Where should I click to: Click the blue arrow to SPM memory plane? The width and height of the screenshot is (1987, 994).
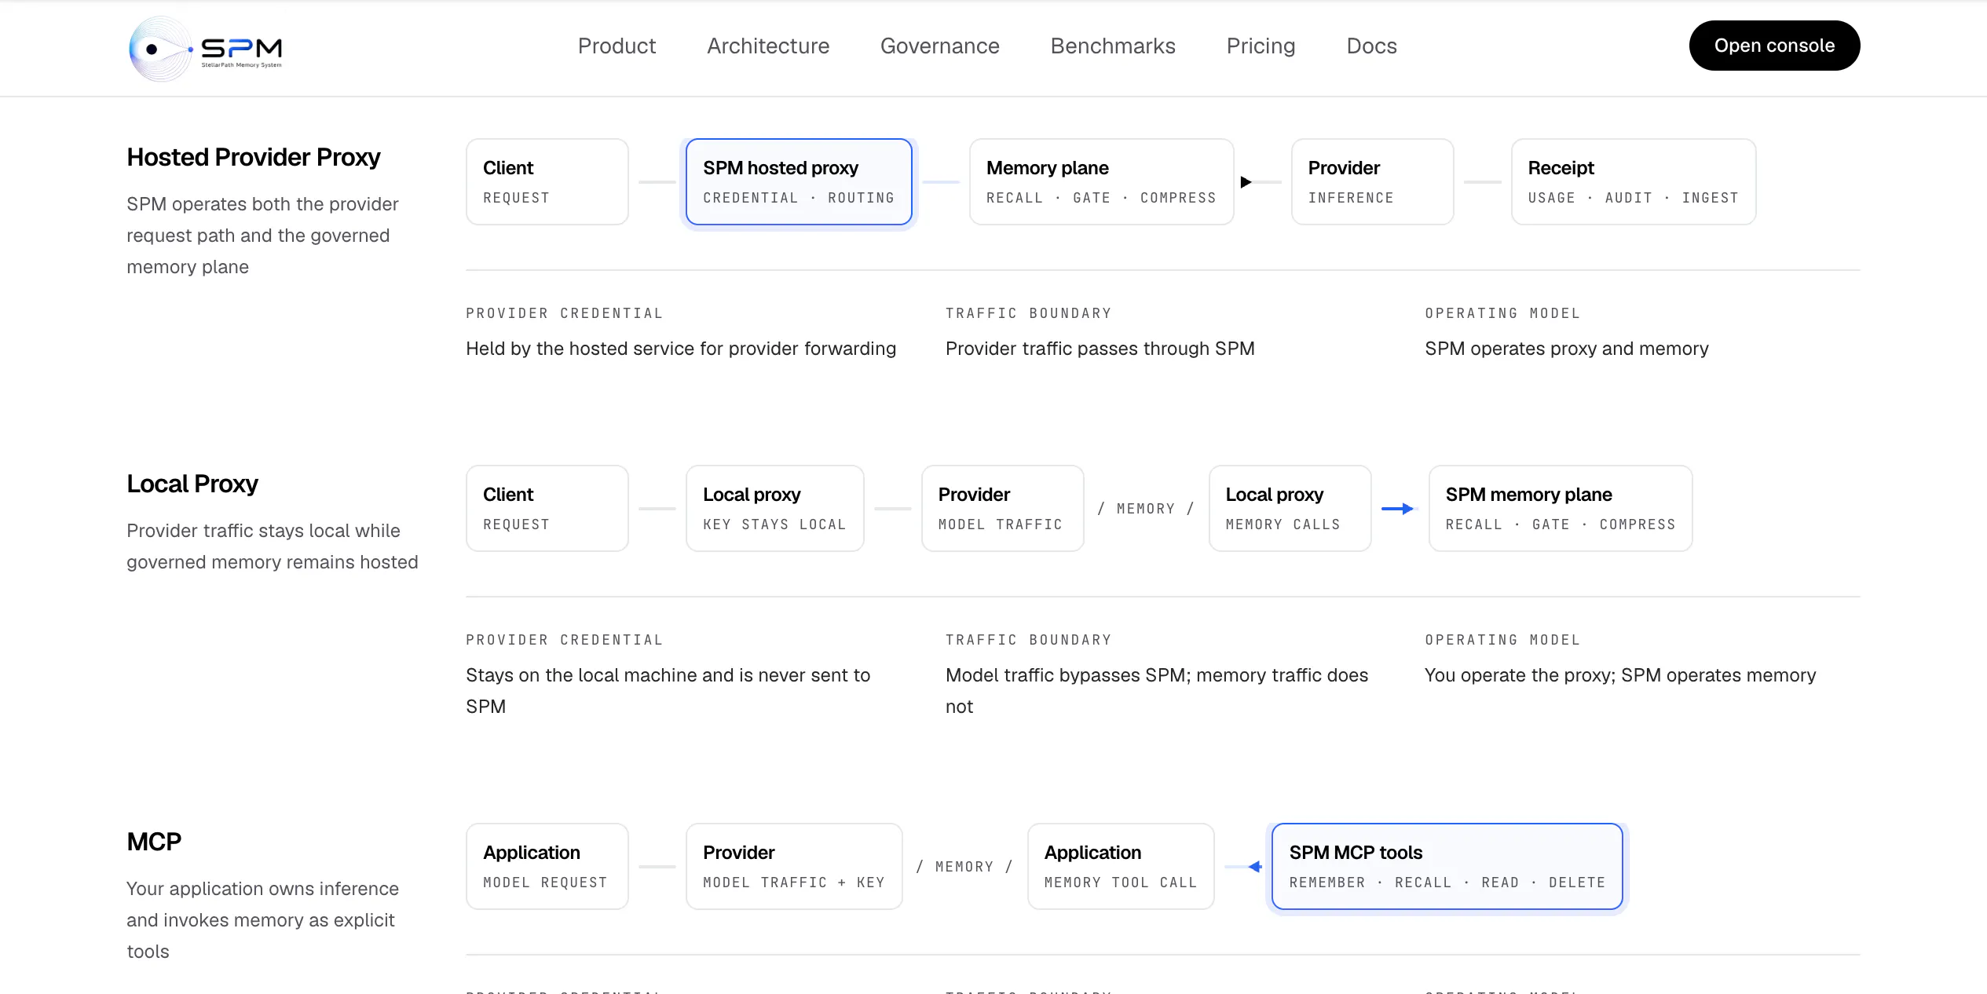click(x=1398, y=509)
